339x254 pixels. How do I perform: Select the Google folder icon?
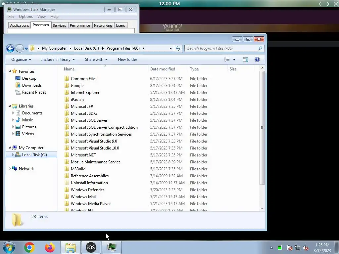[67, 85]
